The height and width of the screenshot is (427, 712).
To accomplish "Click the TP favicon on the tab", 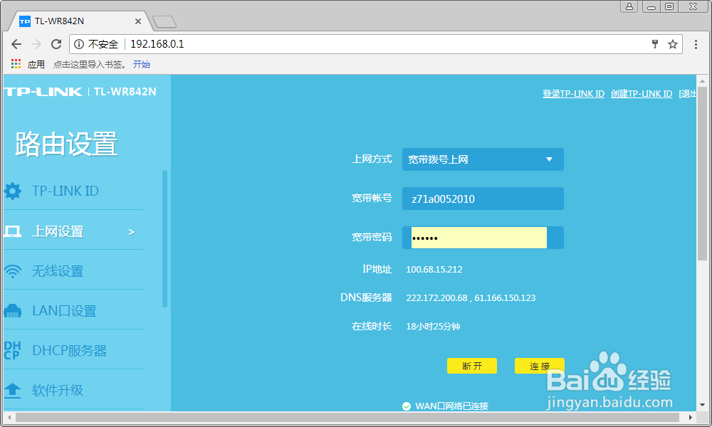I will point(25,21).
